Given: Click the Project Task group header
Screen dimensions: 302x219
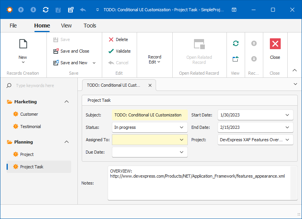Looking at the screenshot, I should point(190,100).
